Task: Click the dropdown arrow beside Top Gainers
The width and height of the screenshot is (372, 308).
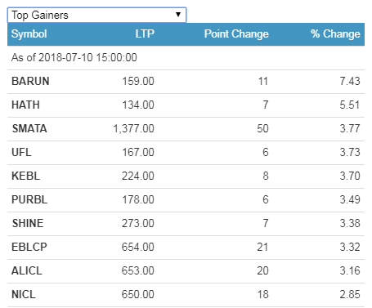Action: (178, 15)
